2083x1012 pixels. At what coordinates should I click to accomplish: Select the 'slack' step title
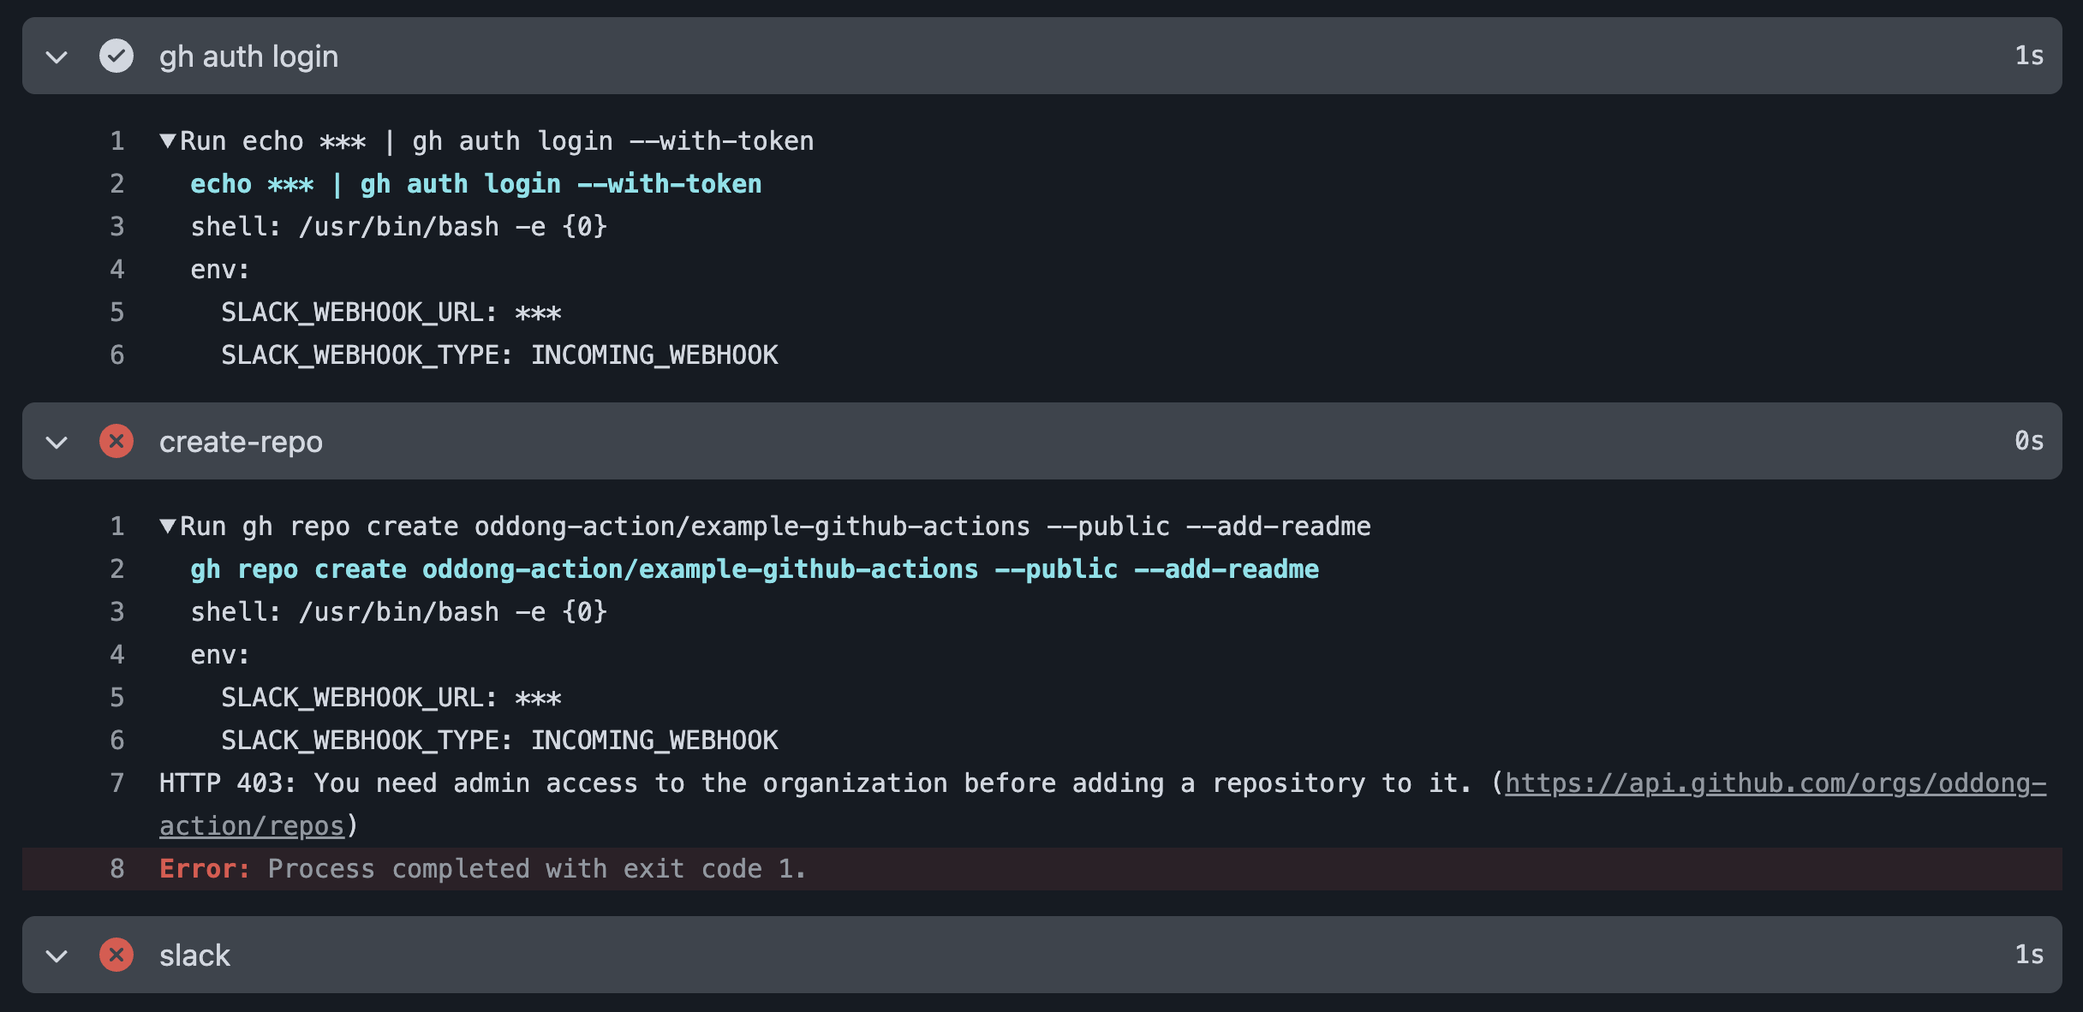click(x=194, y=955)
